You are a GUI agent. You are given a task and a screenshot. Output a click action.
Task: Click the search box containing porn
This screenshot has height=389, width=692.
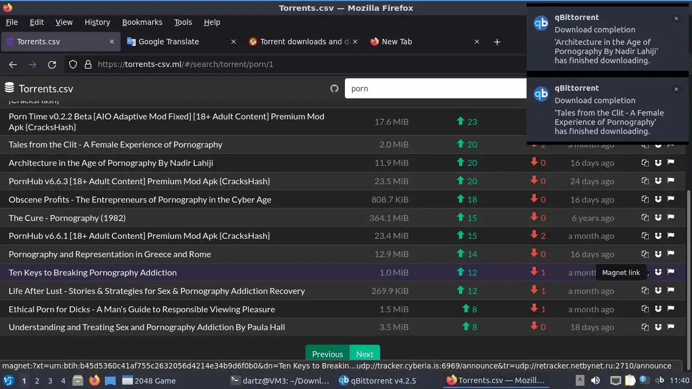436,89
